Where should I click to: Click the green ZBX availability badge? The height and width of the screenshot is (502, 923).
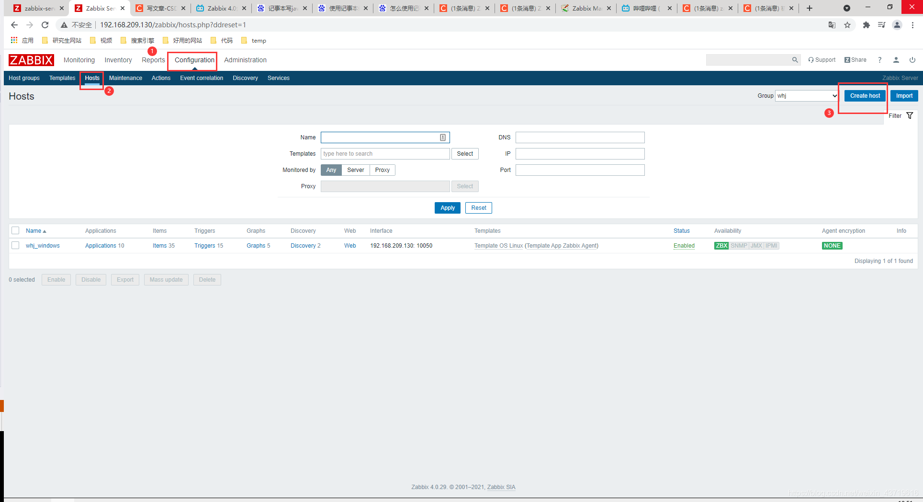(721, 246)
